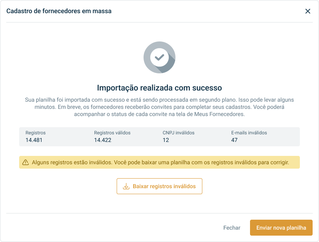319x242 pixels.
Task: Select the invalid e-mails count 47
Action: pyautogui.click(x=234, y=140)
